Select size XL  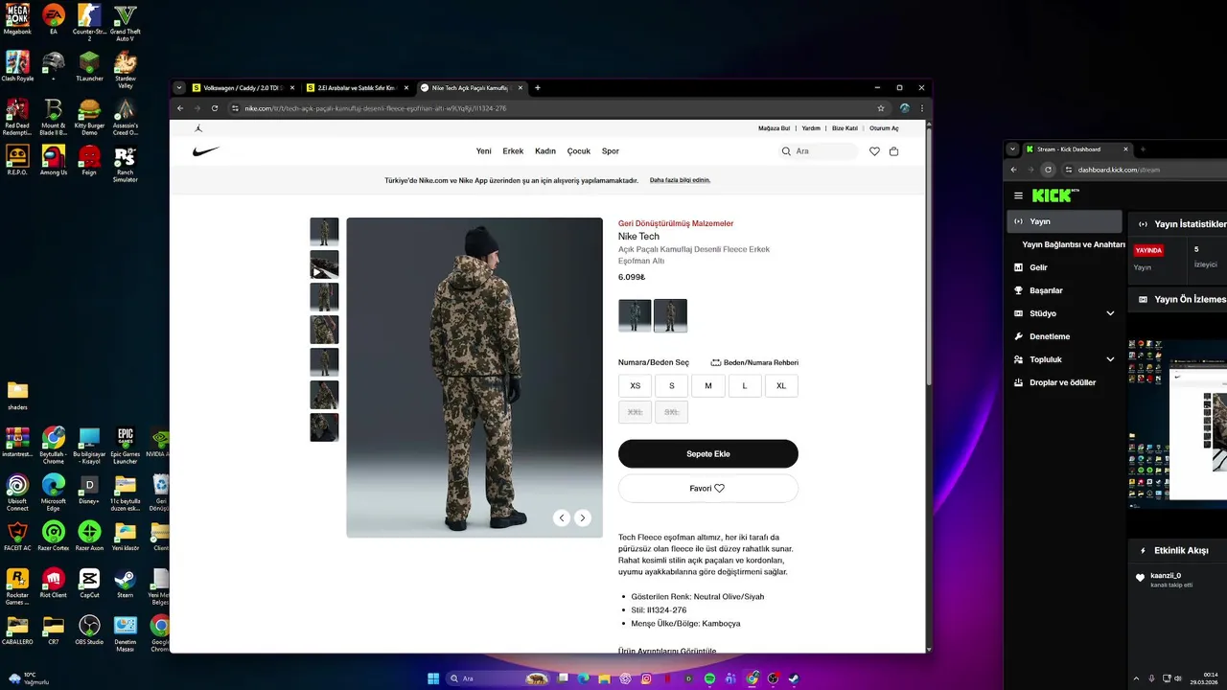pos(781,386)
